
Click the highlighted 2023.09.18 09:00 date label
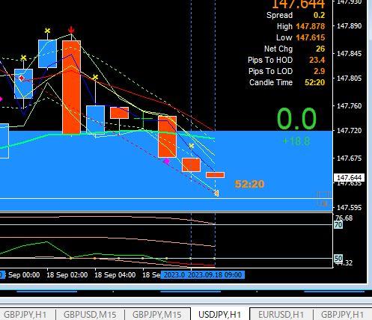click(x=215, y=275)
